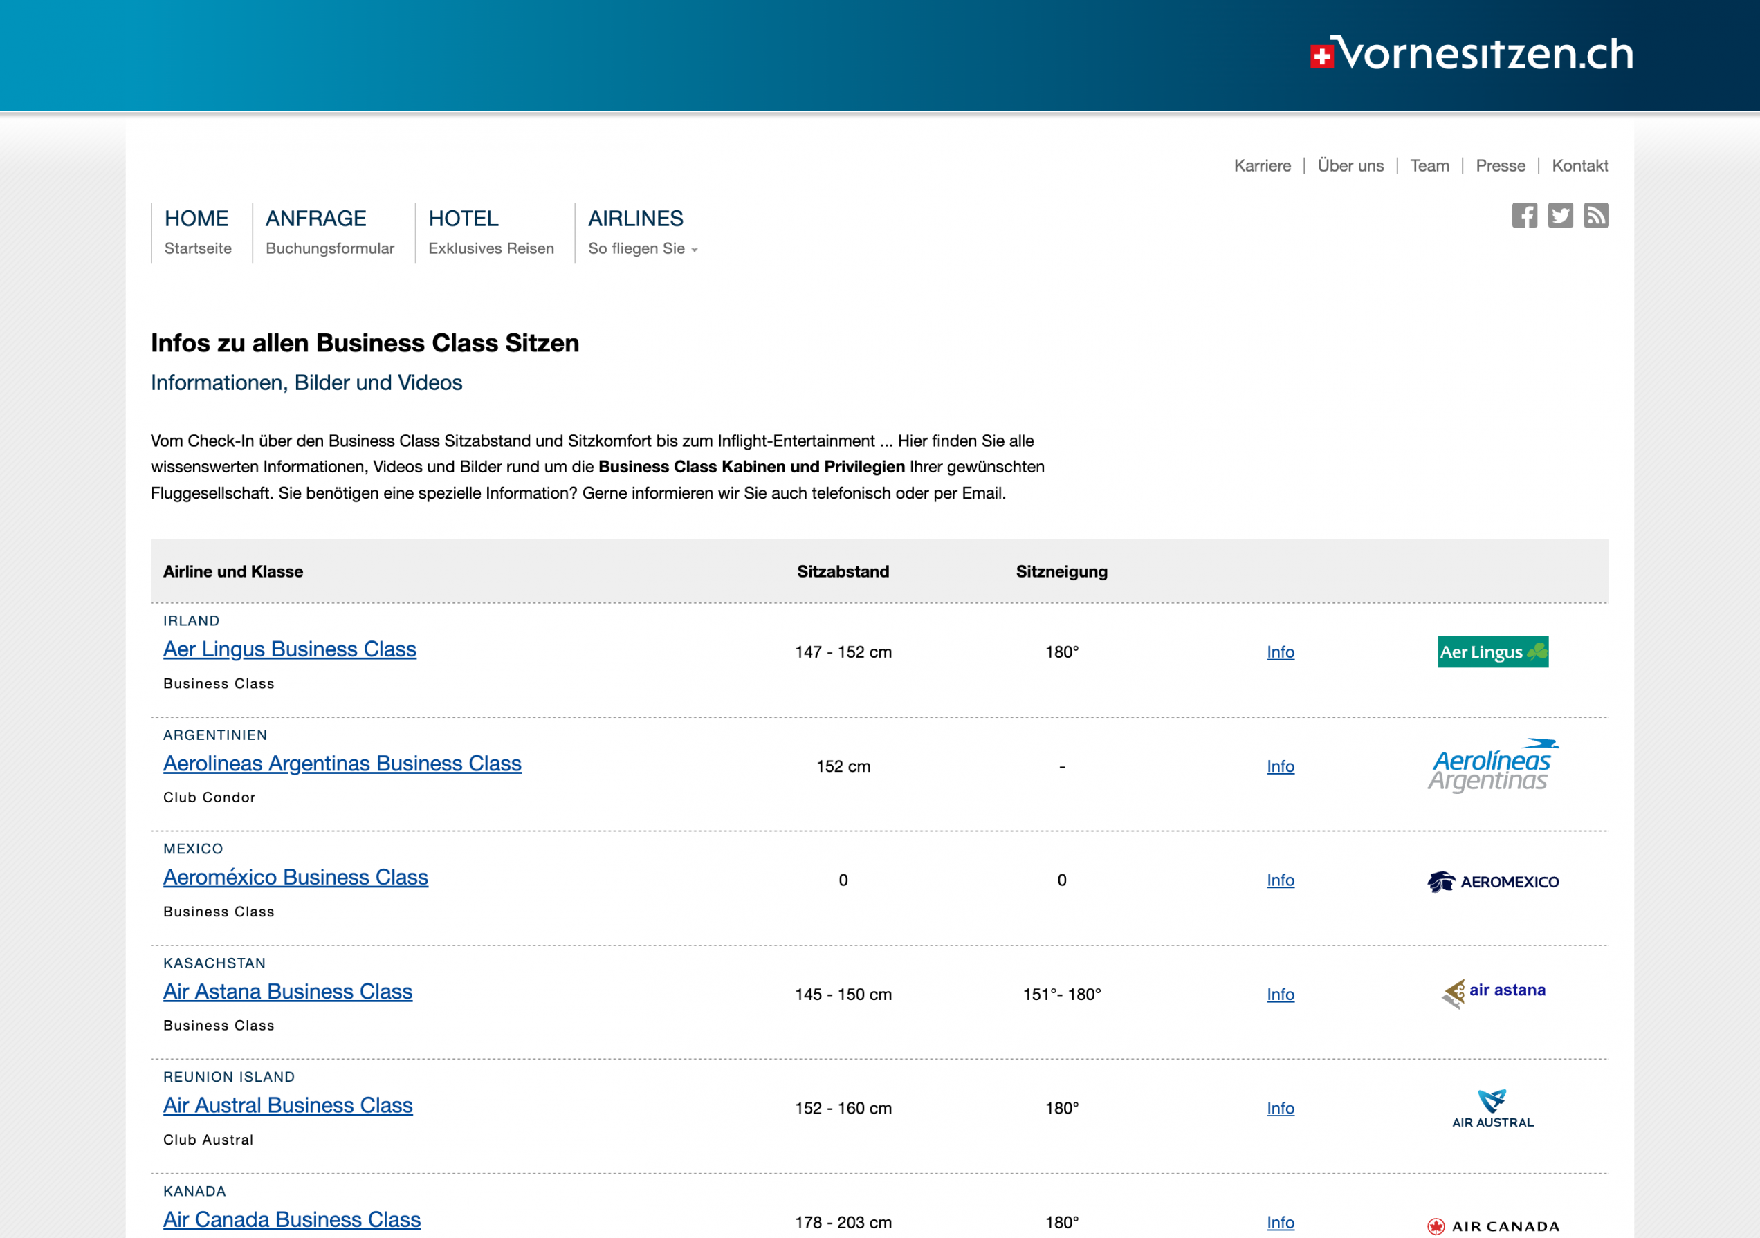
Task: Open the Presse link
Action: pyautogui.click(x=1500, y=165)
